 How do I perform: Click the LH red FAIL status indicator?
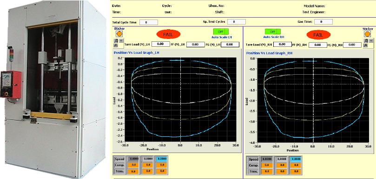(x=168, y=34)
